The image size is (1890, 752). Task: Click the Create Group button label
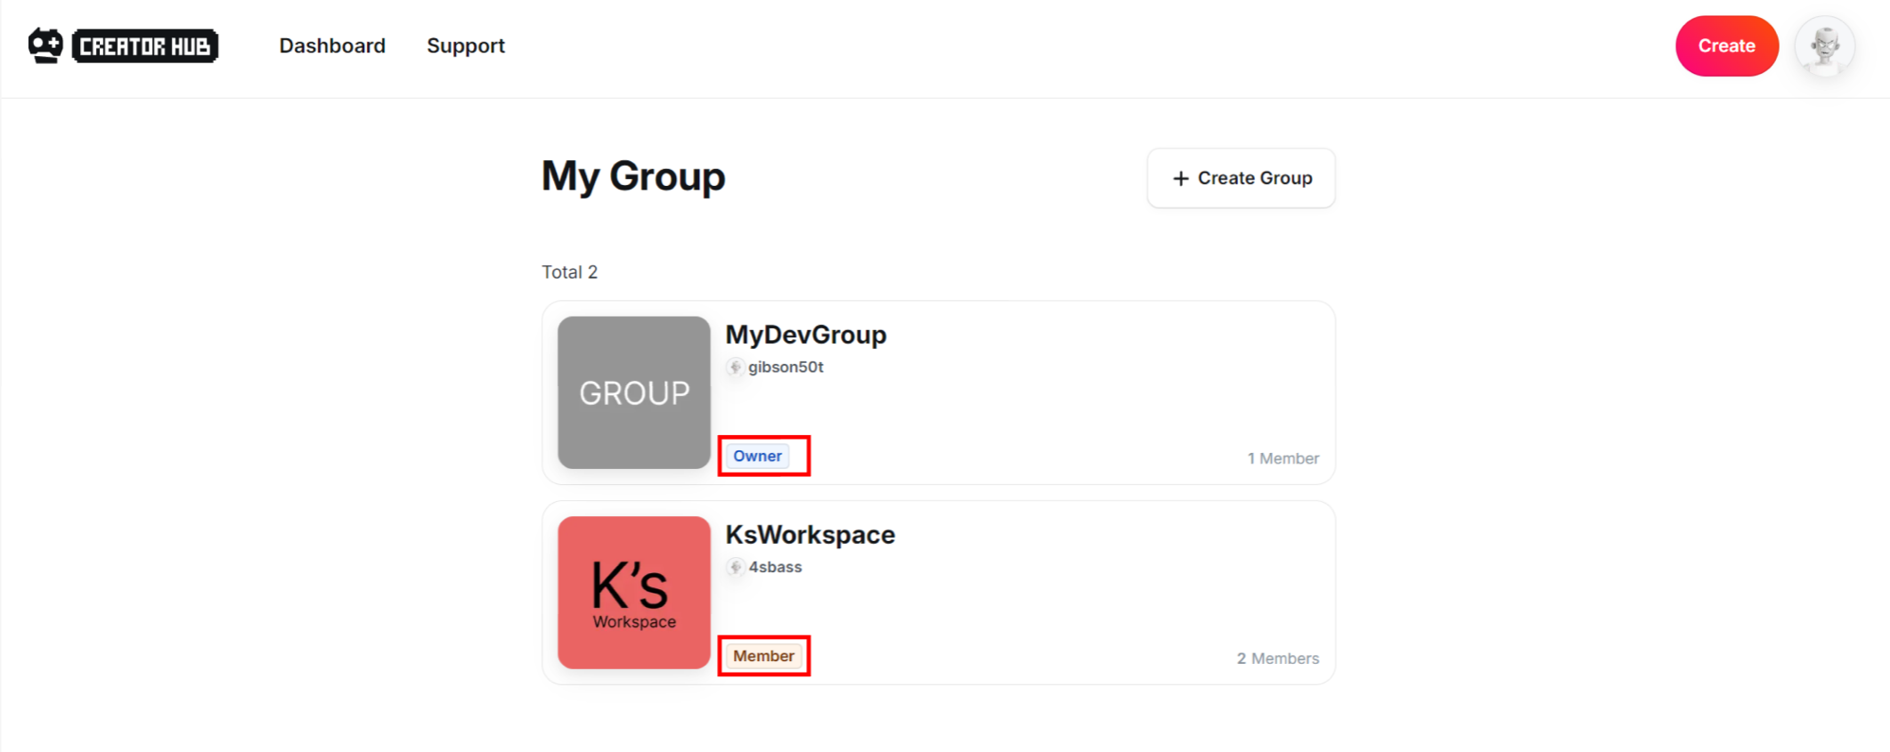[1254, 179]
